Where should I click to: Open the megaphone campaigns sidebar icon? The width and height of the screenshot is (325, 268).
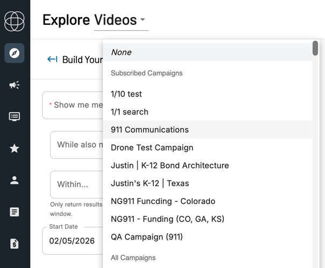pos(15,85)
